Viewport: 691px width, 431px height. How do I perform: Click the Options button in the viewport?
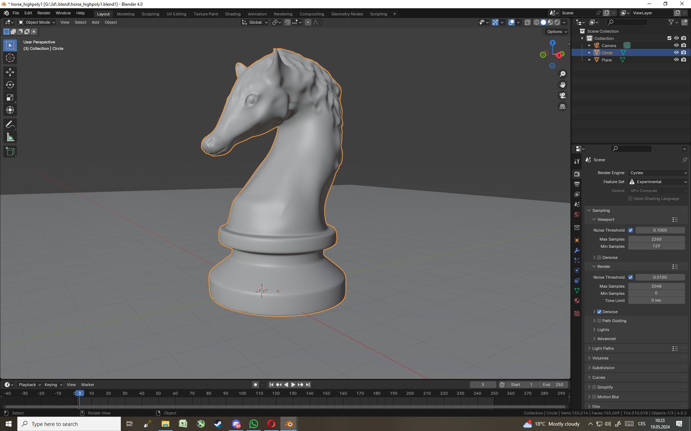(556, 32)
